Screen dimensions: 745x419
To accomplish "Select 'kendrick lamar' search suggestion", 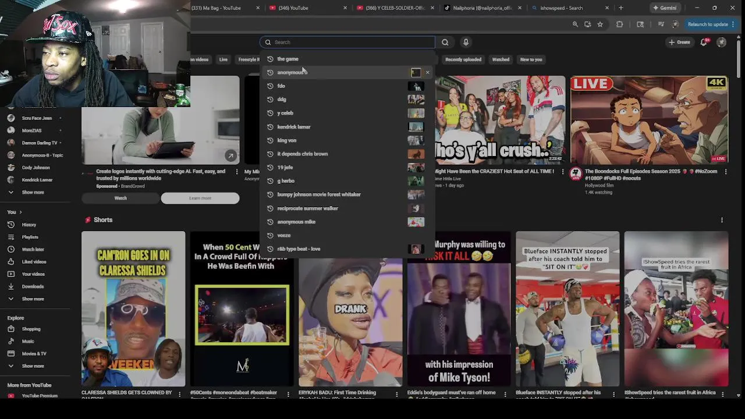I will click(x=347, y=127).
